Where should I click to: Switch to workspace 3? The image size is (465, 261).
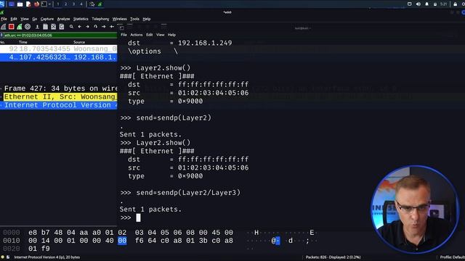pyautogui.click(x=73, y=4)
